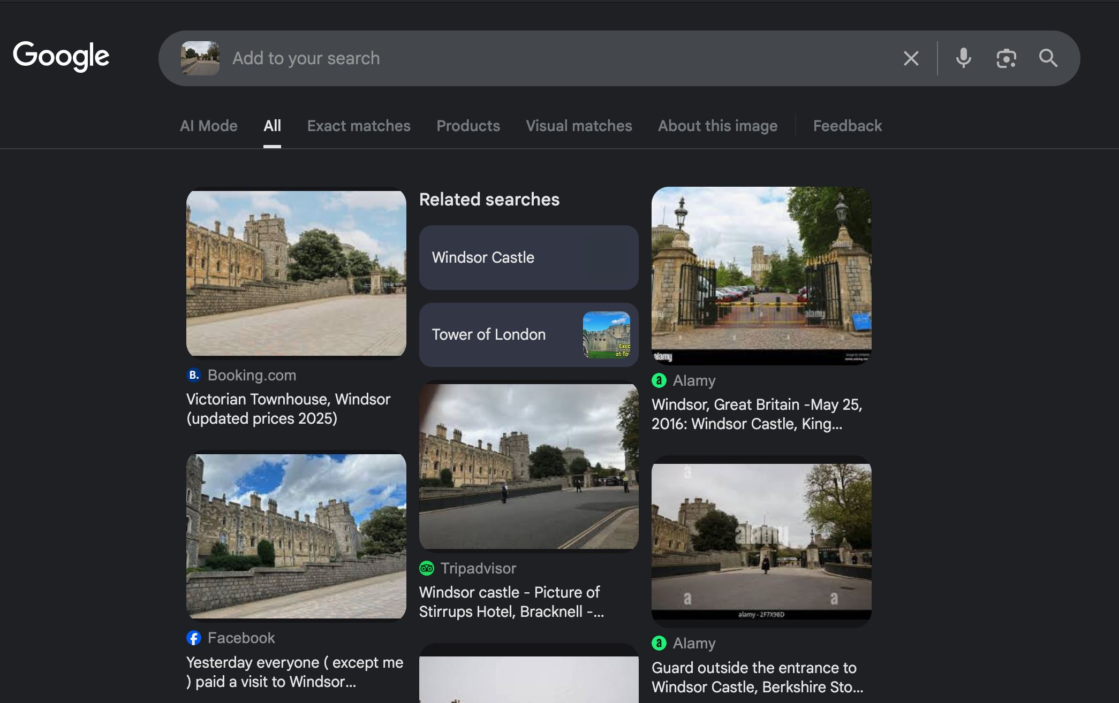1119x703 pixels.
Task: Open About this image tab
Action: pos(717,126)
